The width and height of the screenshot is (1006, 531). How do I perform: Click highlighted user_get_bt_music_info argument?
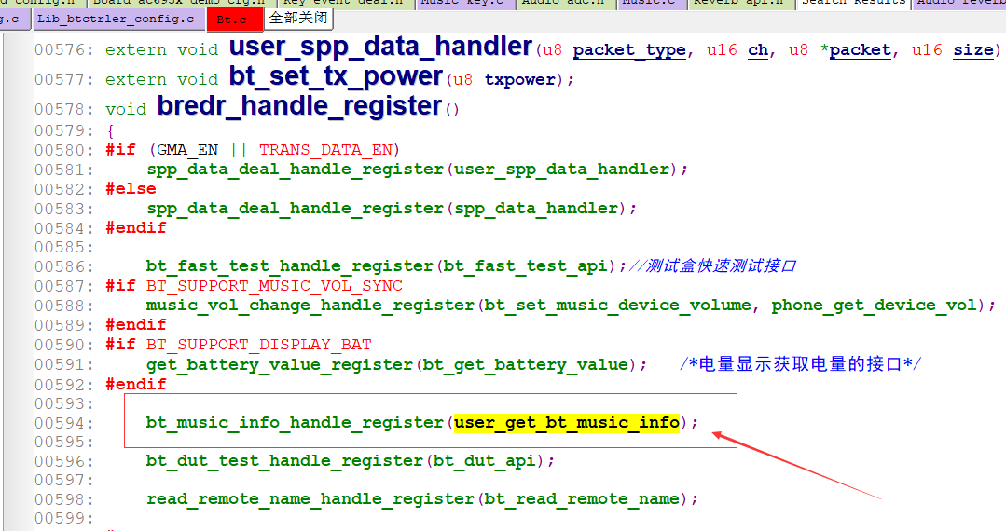point(567,423)
